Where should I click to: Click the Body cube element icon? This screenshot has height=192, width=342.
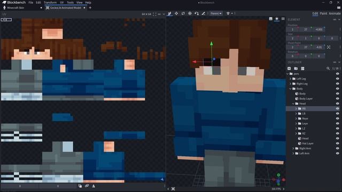tap(297, 94)
